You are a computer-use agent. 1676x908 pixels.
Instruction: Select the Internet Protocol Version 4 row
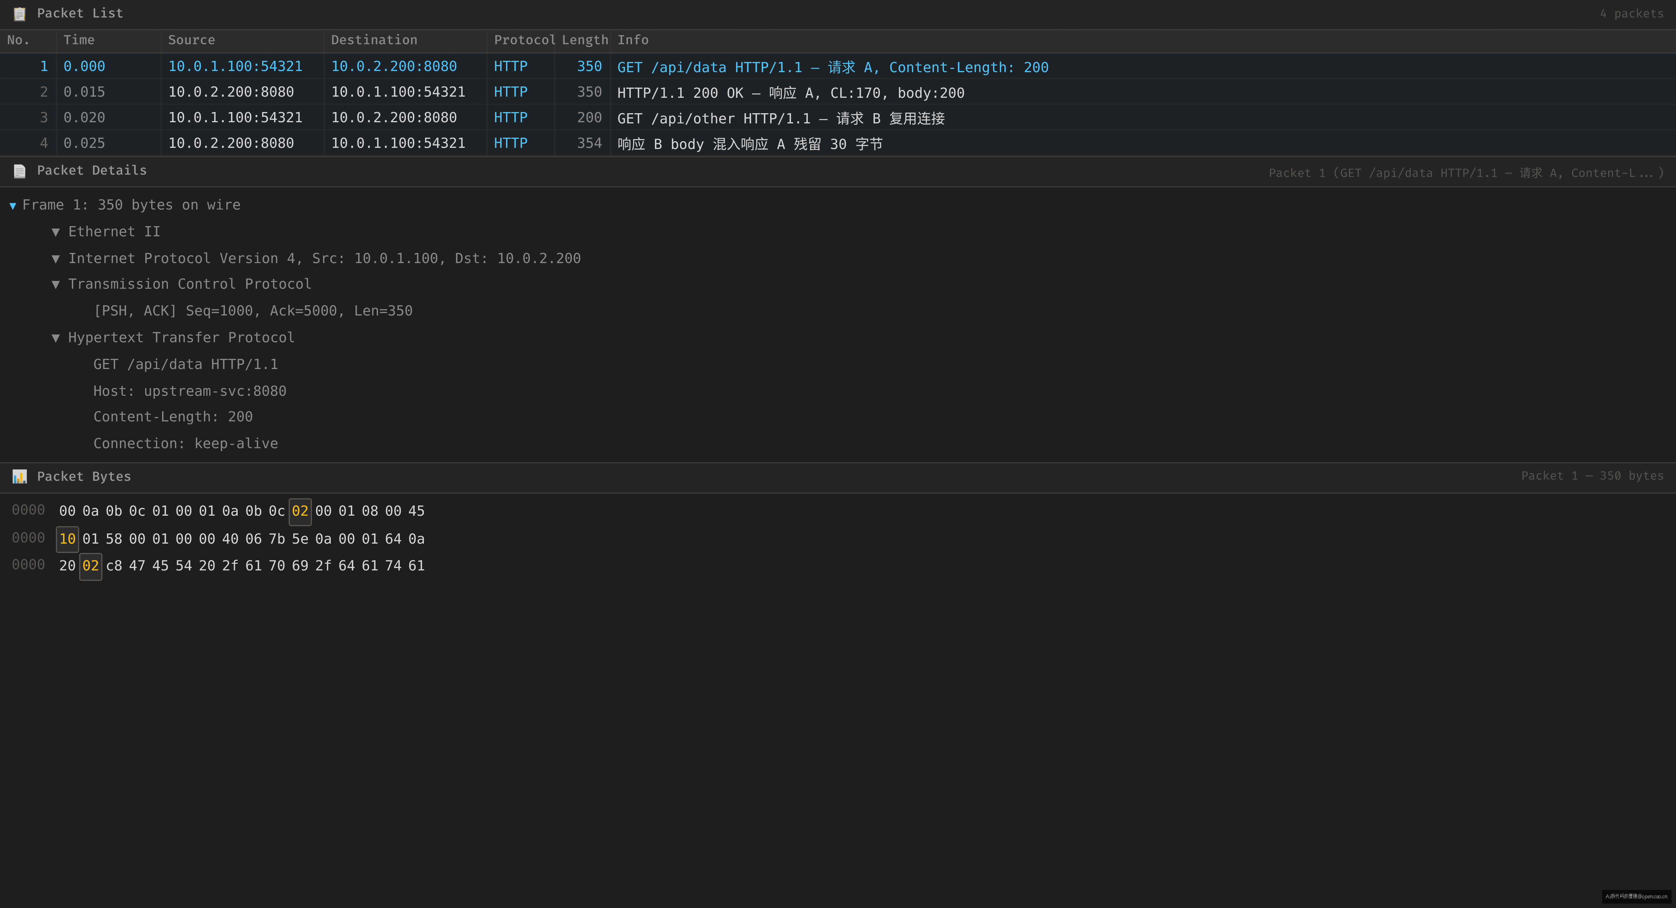[x=325, y=258]
